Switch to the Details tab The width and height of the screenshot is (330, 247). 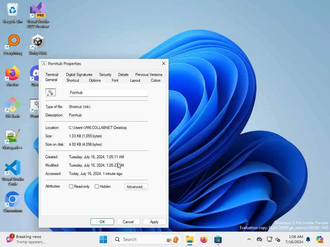click(123, 75)
